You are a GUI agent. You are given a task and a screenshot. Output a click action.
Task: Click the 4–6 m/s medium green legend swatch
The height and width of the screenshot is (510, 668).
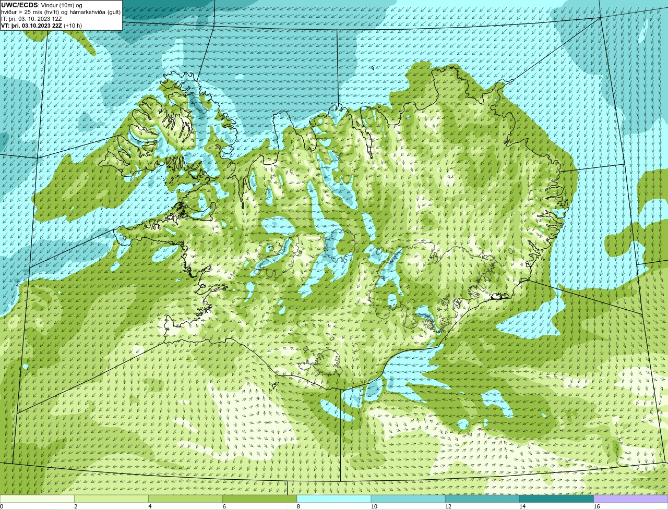pyautogui.click(x=186, y=499)
